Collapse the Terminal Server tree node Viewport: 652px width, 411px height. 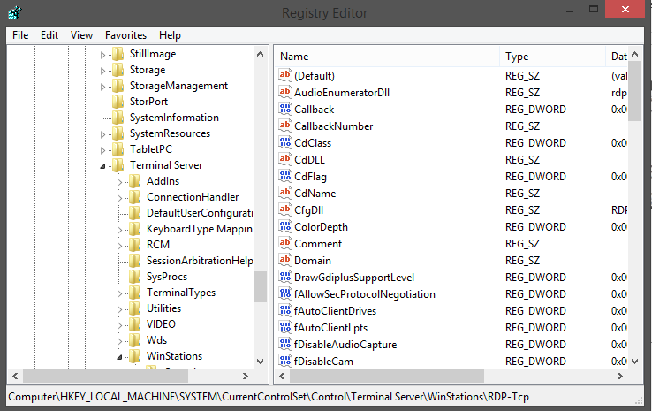point(103,166)
